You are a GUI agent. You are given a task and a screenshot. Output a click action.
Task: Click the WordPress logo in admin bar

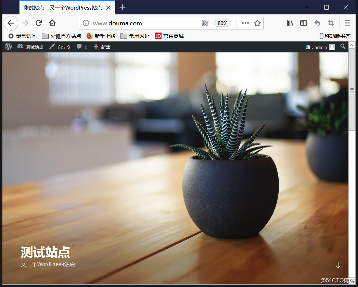[x=8, y=47]
